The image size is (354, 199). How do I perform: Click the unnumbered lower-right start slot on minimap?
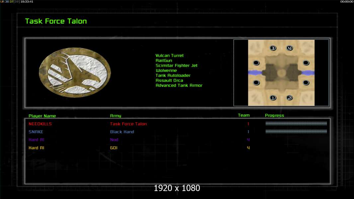pyautogui.click(x=306, y=83)
